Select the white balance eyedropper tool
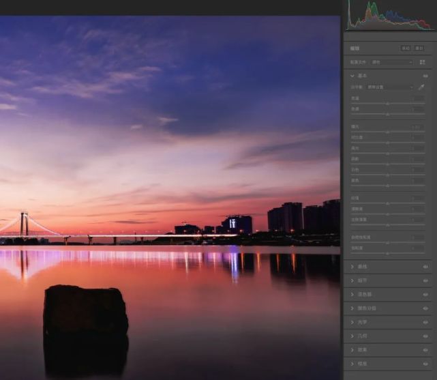 pyautogui.click(x=422, y=87)
